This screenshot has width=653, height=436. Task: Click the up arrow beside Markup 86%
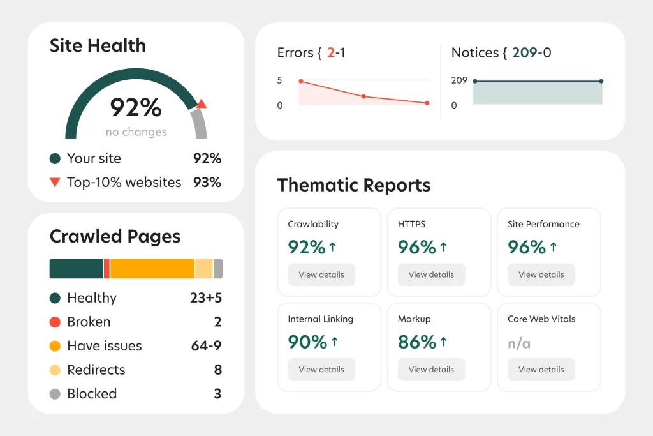point(444,342)
